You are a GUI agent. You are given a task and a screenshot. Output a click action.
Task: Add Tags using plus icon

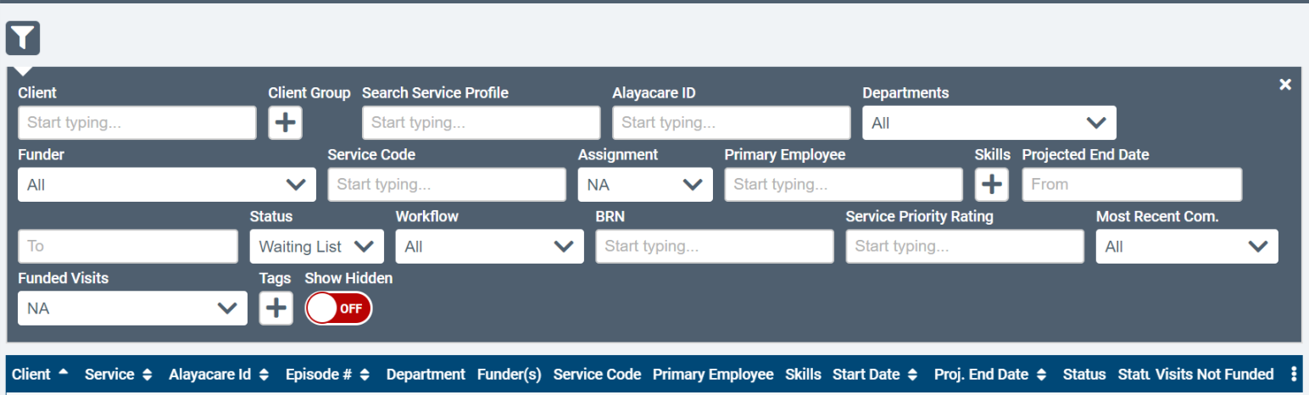pyautogui.click(x=276, y=308)
